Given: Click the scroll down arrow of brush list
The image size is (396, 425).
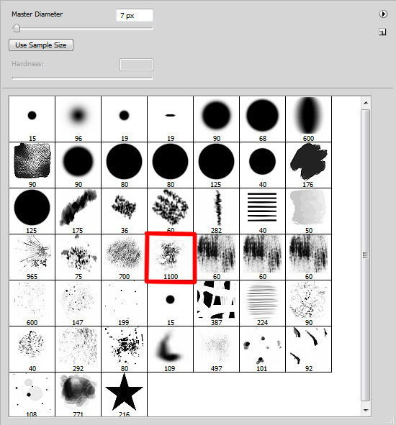Looking at the screenshot, I should click(366, 410).
